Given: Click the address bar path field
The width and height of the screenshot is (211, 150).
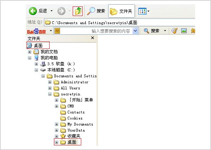Looking at the screenshot, I should click(x=120, y=23).
